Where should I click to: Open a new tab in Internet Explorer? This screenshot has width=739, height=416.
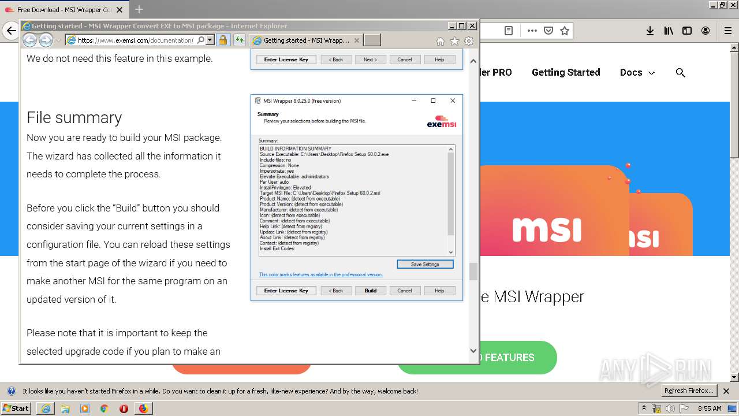(x=372, y=40)
